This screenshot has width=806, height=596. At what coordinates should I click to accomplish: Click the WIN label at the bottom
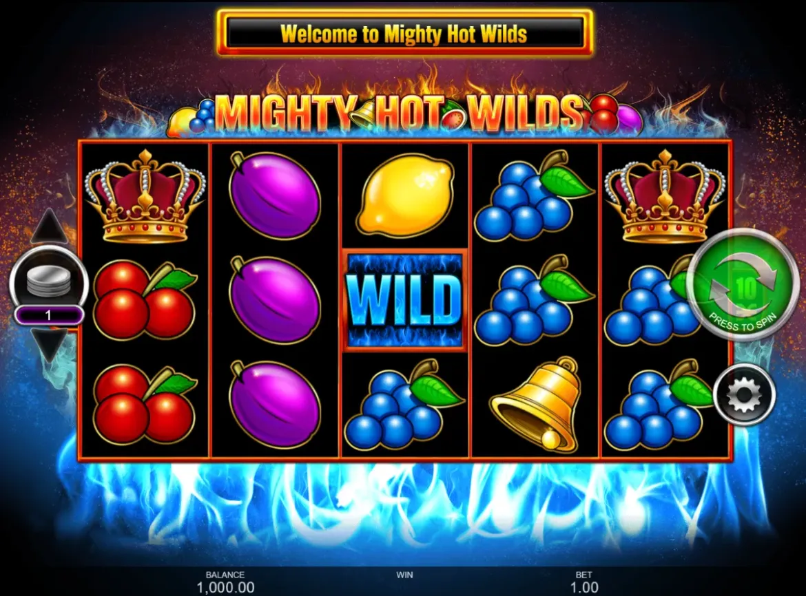click(404, 575)
